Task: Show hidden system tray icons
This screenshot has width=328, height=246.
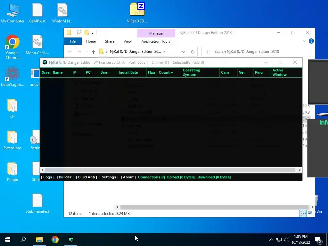Action: pyautogui.click(x=271, y=240)
